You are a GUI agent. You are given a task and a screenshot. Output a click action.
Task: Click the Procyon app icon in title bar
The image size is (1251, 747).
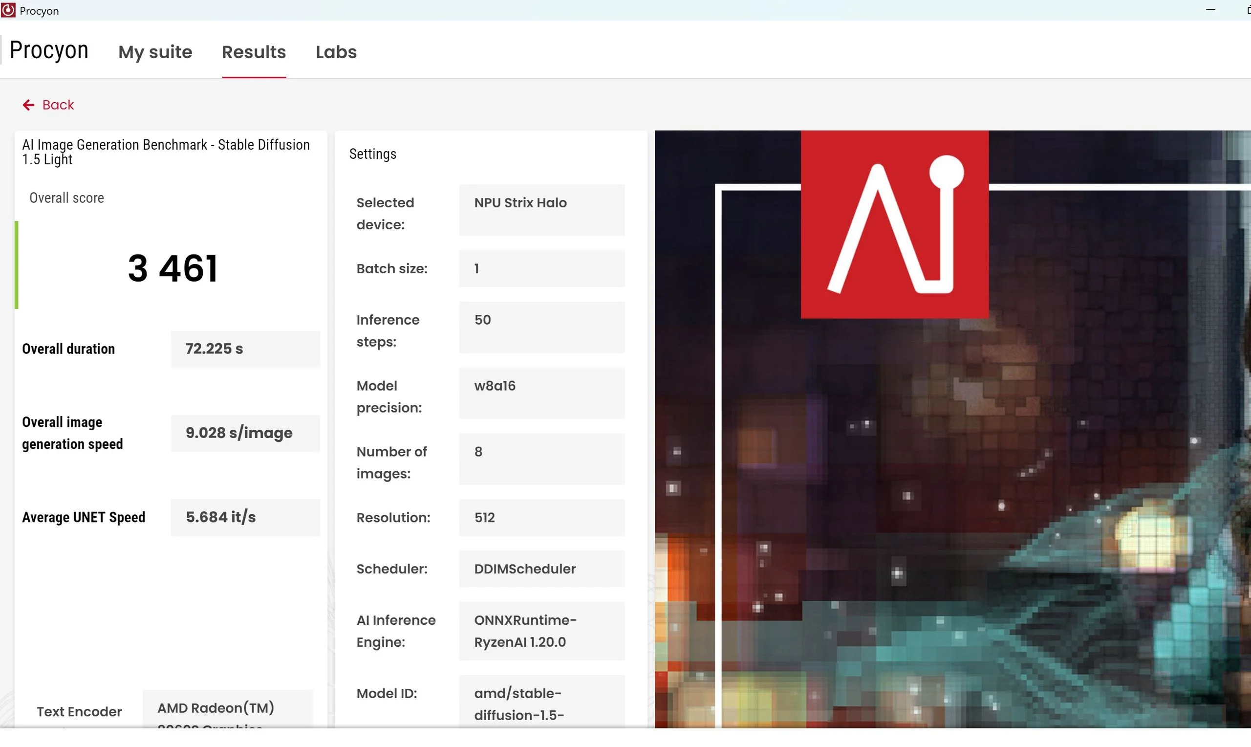point(8,10)
